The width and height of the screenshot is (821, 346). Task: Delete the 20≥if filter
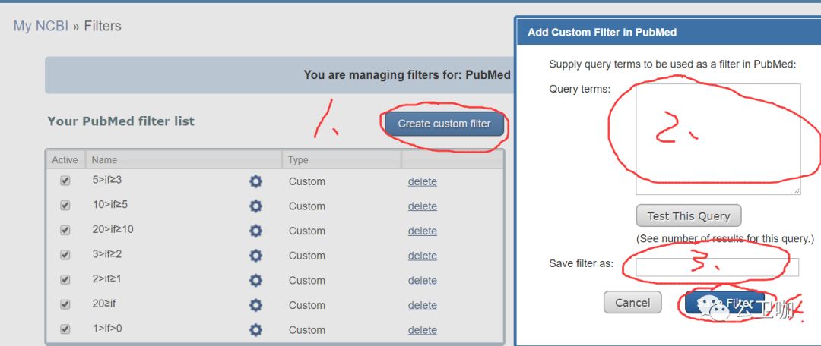(x=423, y=305)
